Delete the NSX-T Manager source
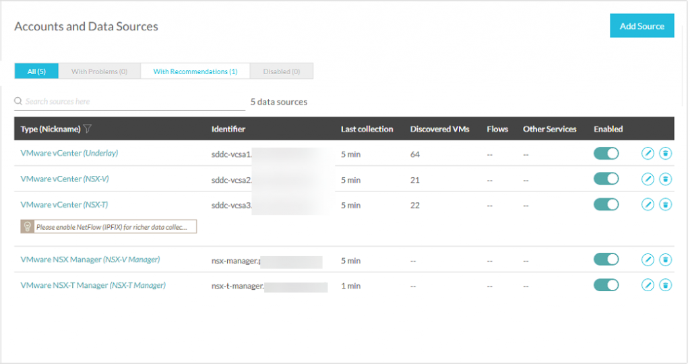The height and width of the screenshot is (364, 690). tap(665, 285)
